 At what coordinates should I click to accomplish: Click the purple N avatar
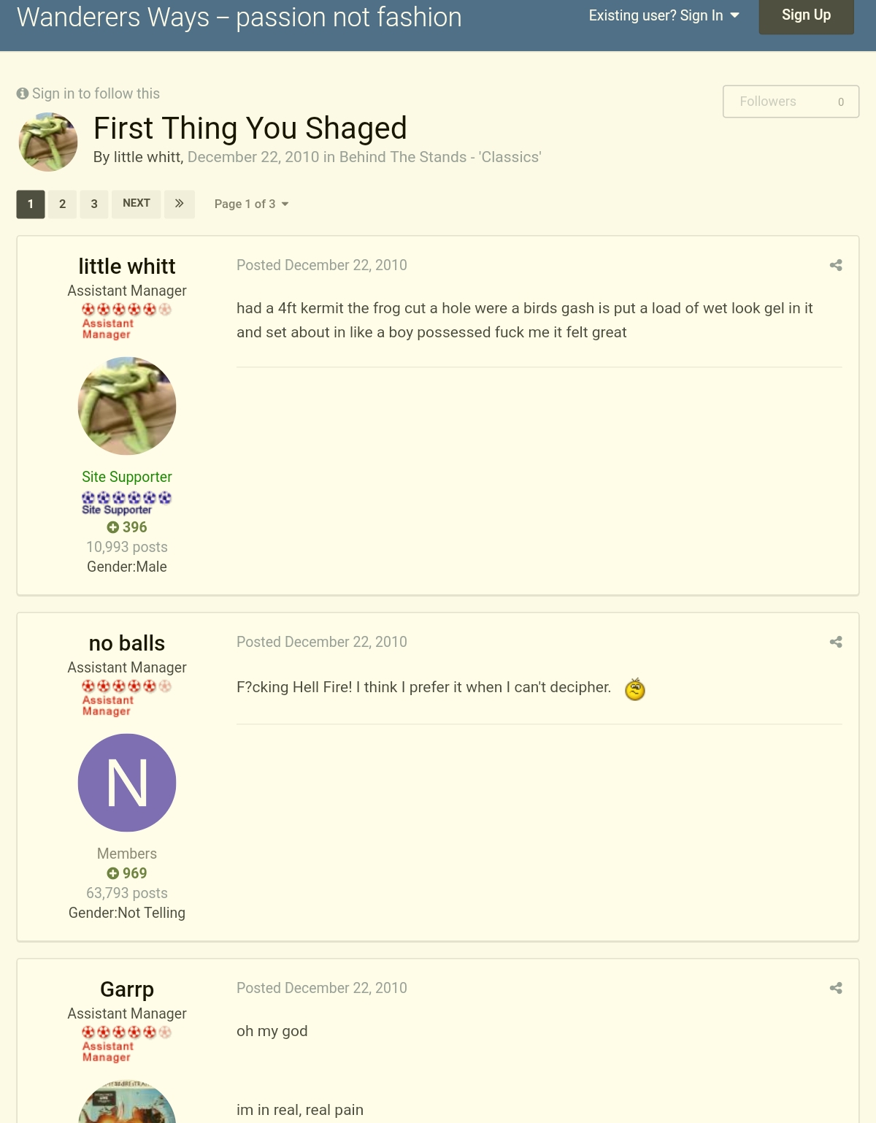pyautogui.click(x=127, y=783)
